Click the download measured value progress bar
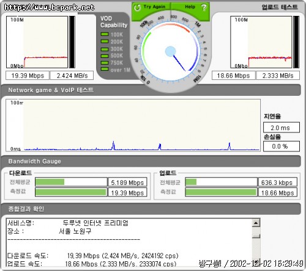 (71, 192)
